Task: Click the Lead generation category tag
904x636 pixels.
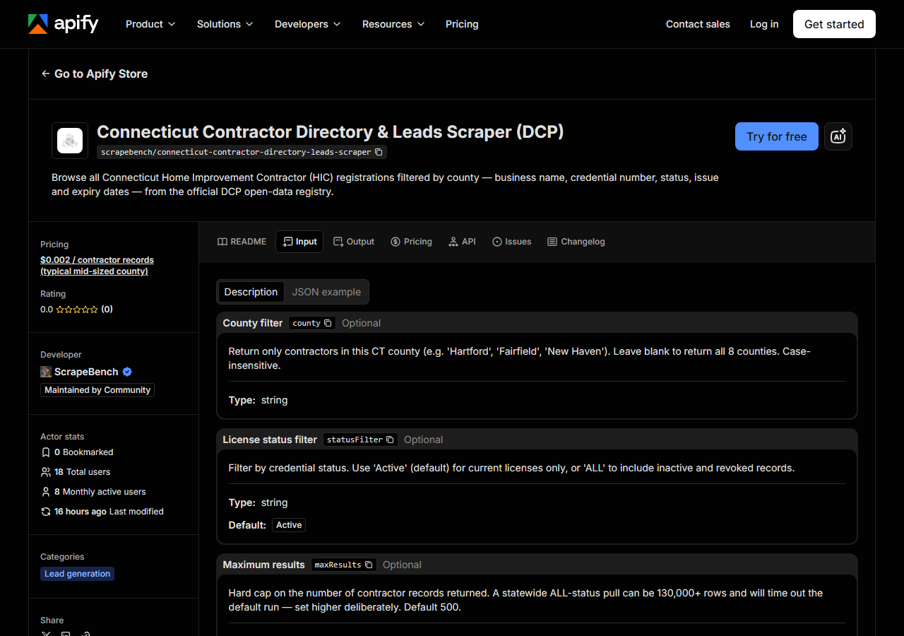Action: pos(77,574)
